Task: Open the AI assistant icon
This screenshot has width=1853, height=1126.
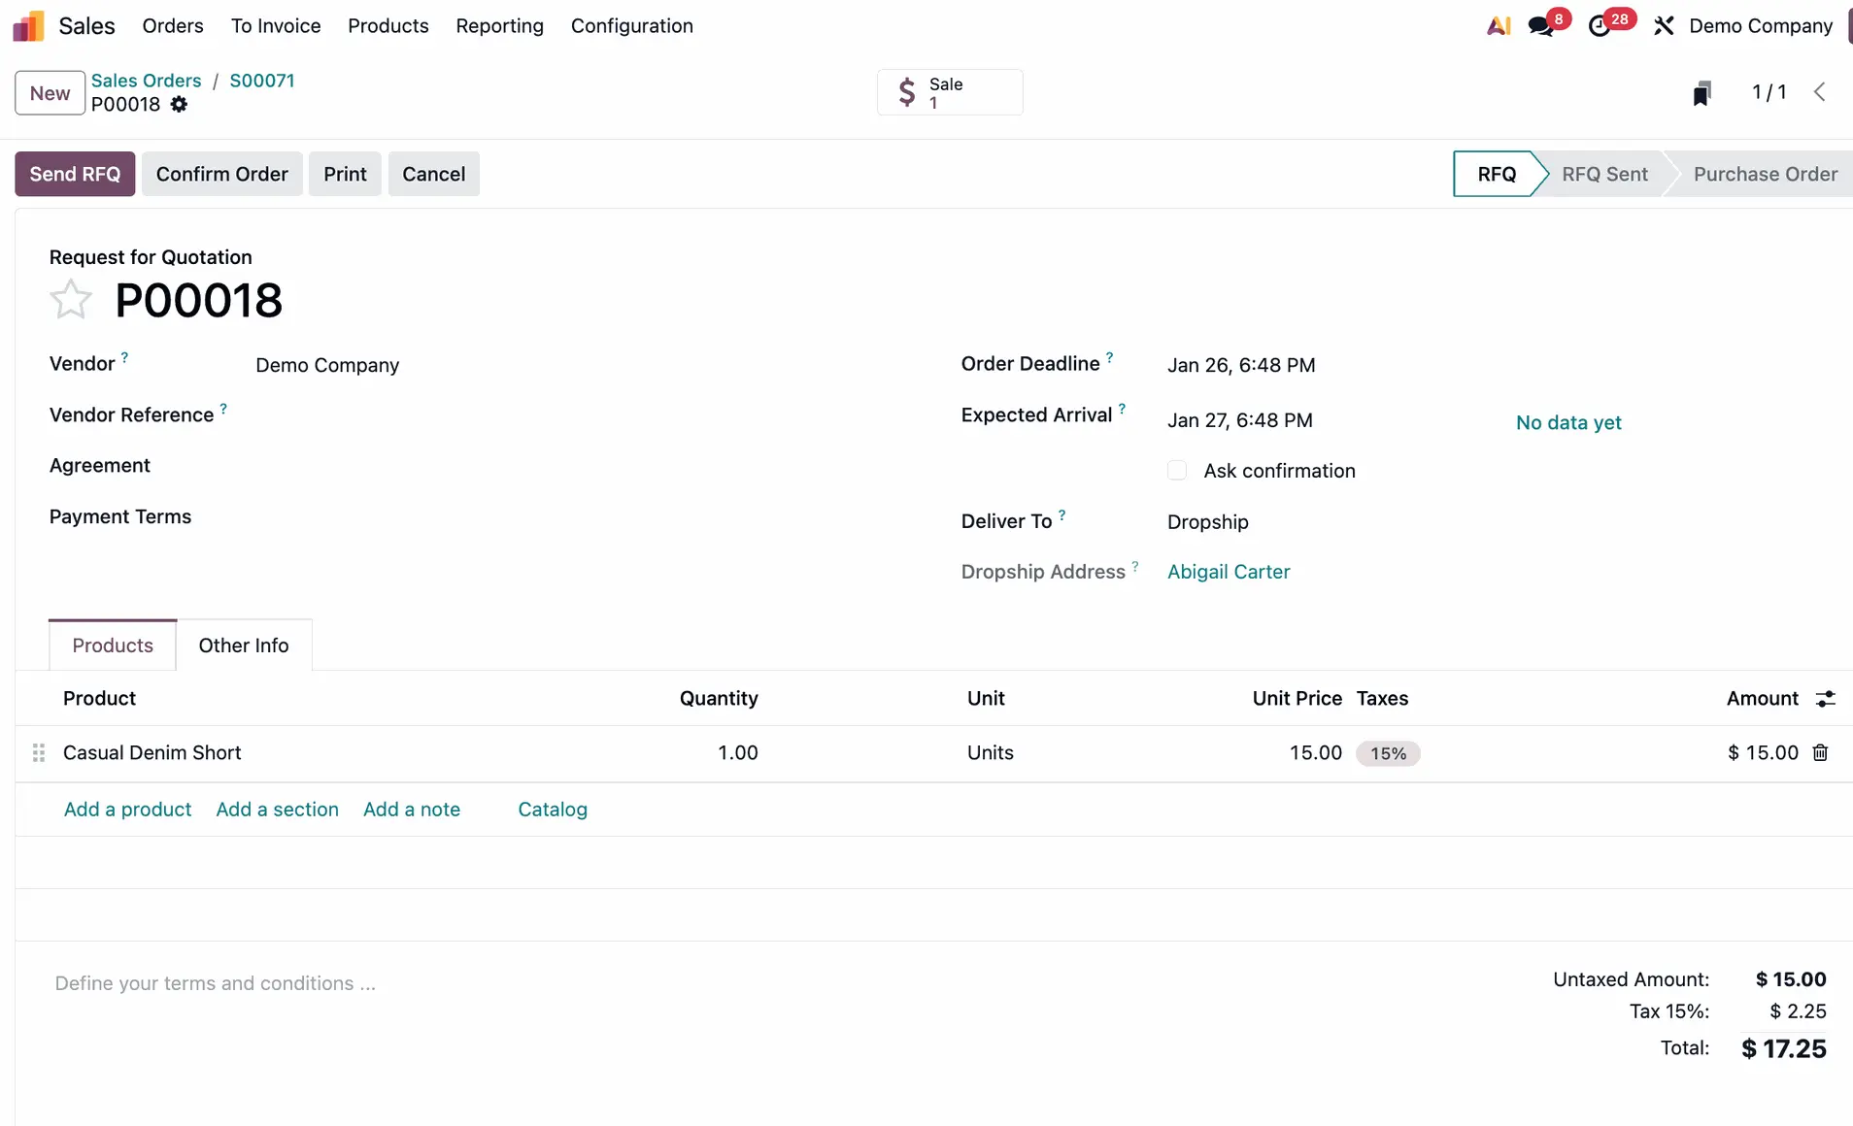Action: click(1498, 26)
